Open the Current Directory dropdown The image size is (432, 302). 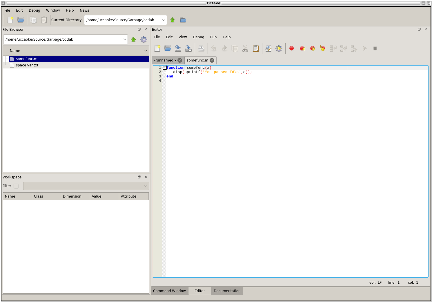click(164, 20)
